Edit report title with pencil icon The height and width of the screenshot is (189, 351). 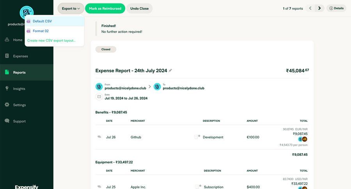click(x=170, y=70)
